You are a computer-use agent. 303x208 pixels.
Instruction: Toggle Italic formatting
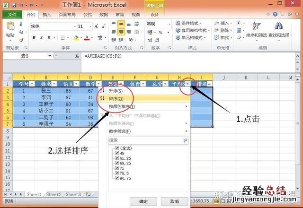tap(42, 37)
